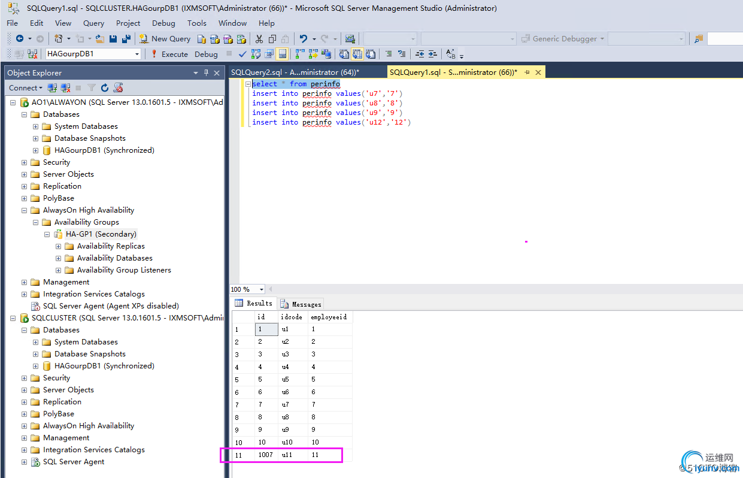Expand Availability Group Listeners folder
Image resolution: width=743 pixels, height=478 pixels.
(x=59, y=270)
